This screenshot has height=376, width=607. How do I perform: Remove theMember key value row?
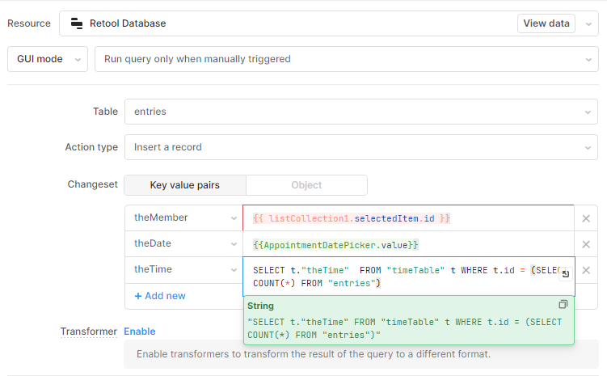[586, 218]
